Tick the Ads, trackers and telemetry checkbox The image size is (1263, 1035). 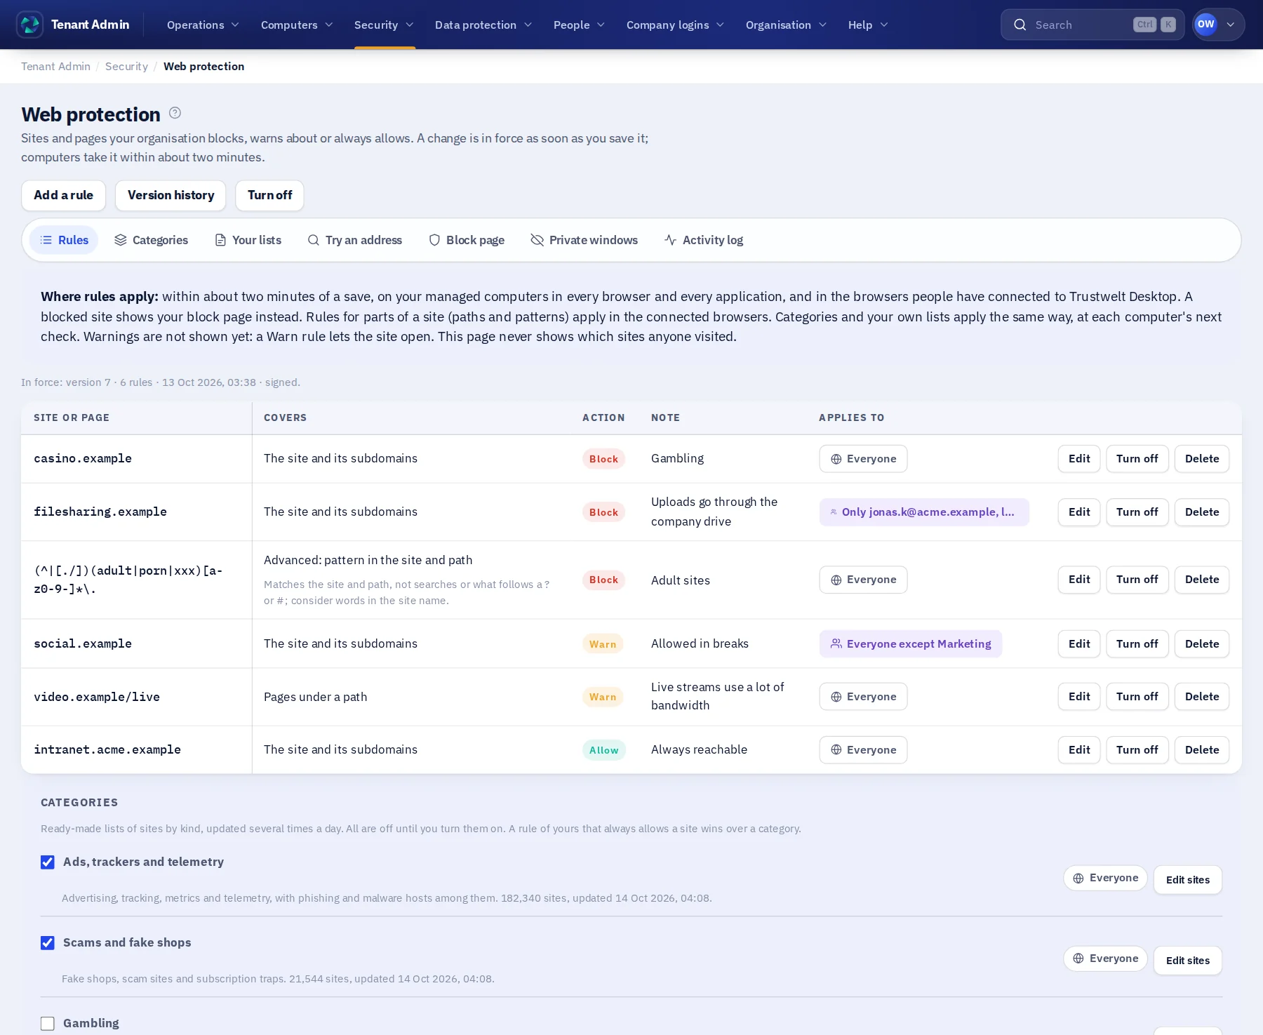coord(48,862)
